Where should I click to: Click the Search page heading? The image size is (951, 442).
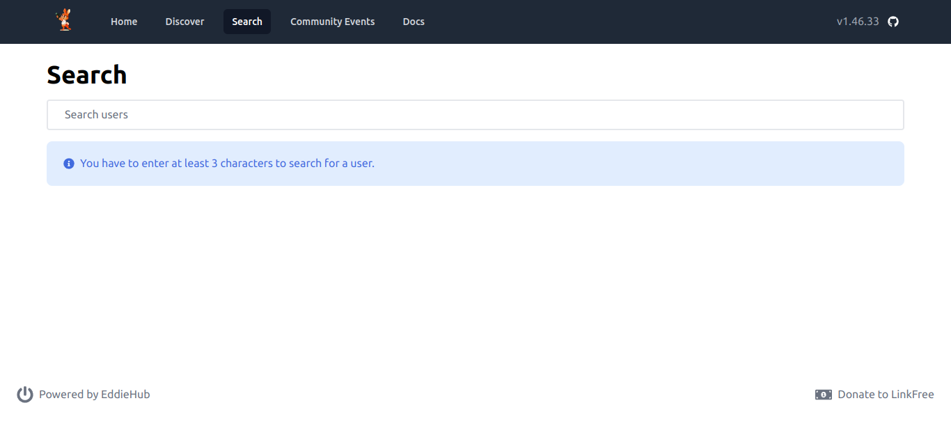coord(87,74)
